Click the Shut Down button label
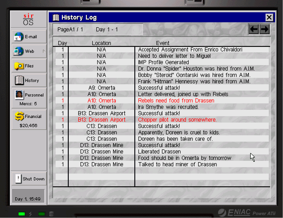This screenshot has width=283, height=218. click(x=34, y=179)
